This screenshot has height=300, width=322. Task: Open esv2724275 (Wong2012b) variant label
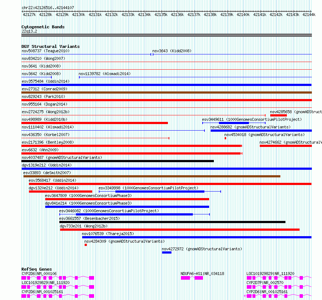pyautogui.click(x=46, y=112)
